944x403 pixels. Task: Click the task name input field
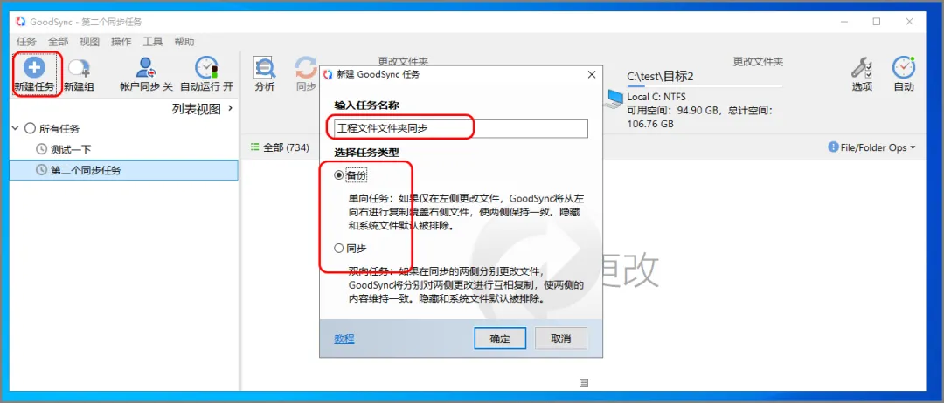coord(461,128)
